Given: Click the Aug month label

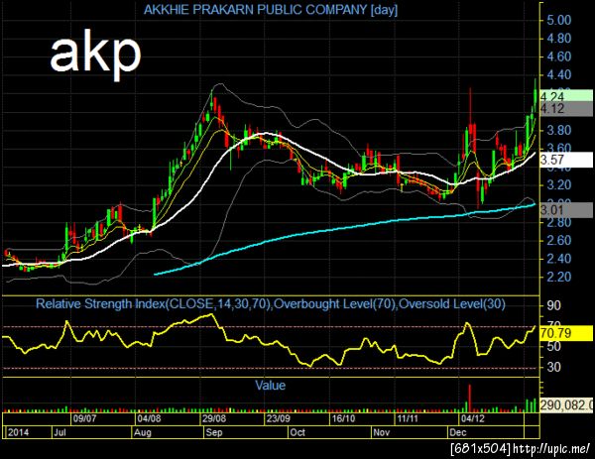Looking at the screenshot, I should click(142, 432).
